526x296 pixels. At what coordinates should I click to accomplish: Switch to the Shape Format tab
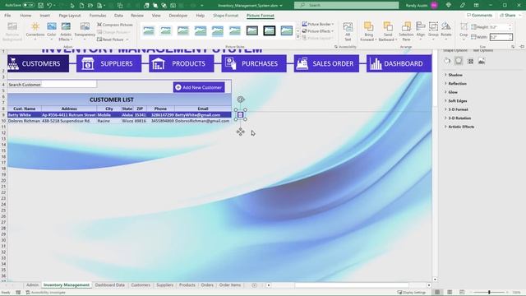(225, 16)
